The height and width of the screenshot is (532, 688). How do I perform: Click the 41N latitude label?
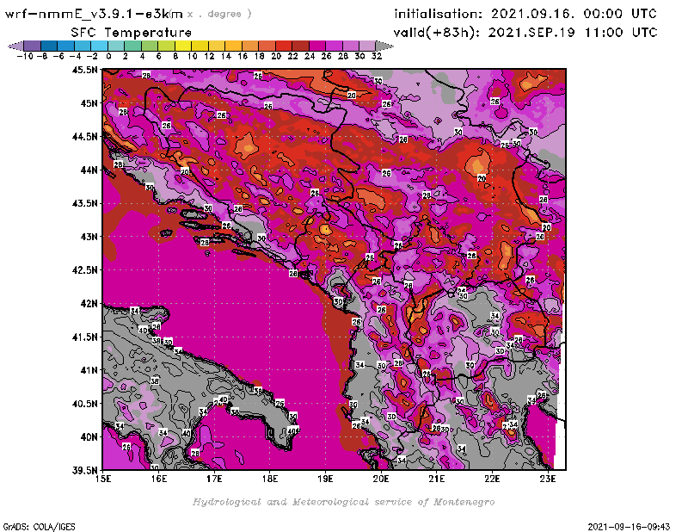89,370
